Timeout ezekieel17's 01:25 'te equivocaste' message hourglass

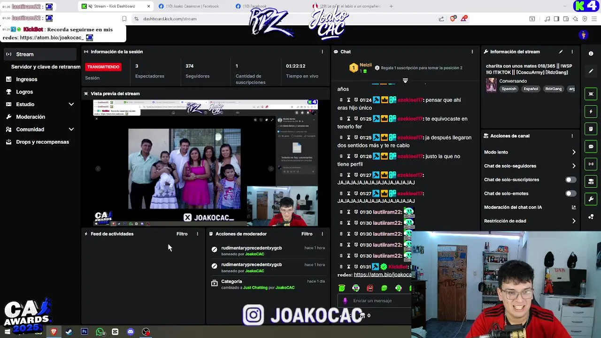[348, 119]
